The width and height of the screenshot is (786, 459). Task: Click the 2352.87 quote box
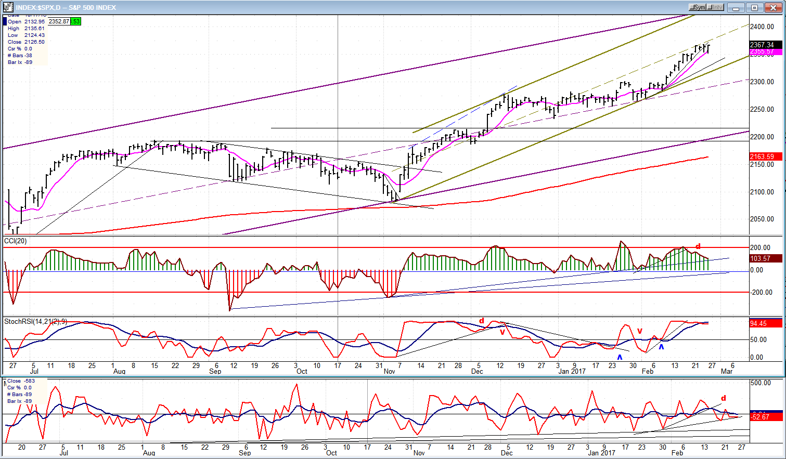click(x=58, y=21)
